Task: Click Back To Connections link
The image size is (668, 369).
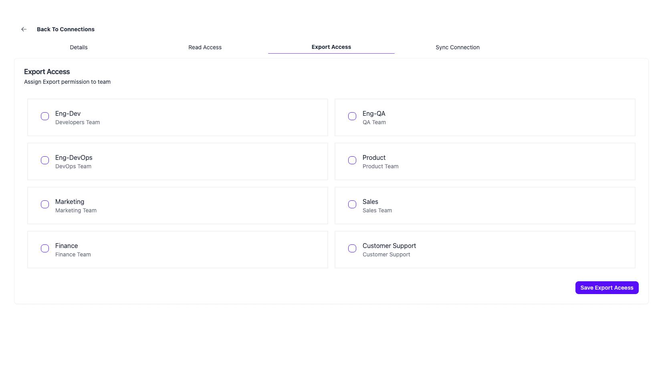Action: point(66,29)
